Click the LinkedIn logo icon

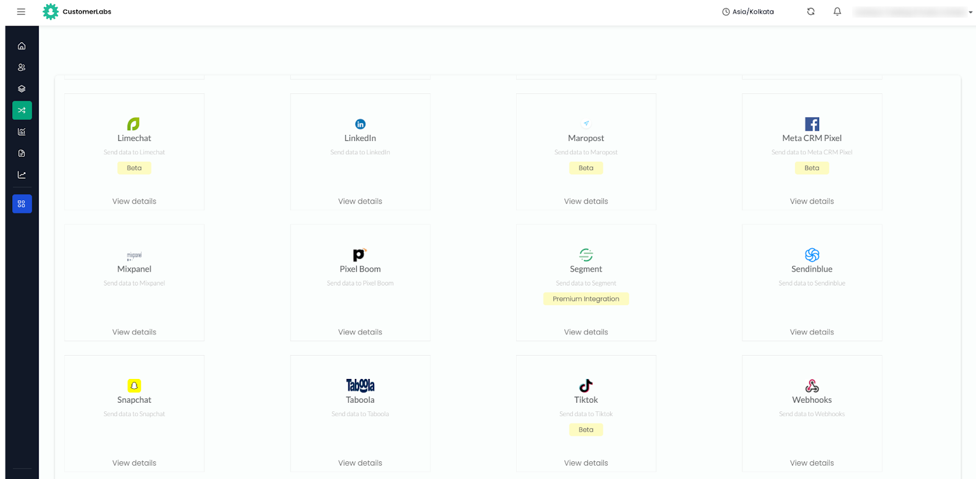coord(361,124)
